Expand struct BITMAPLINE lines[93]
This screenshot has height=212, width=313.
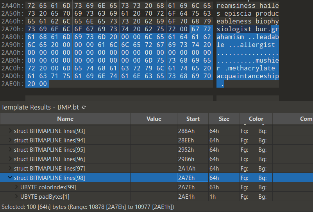10,131
